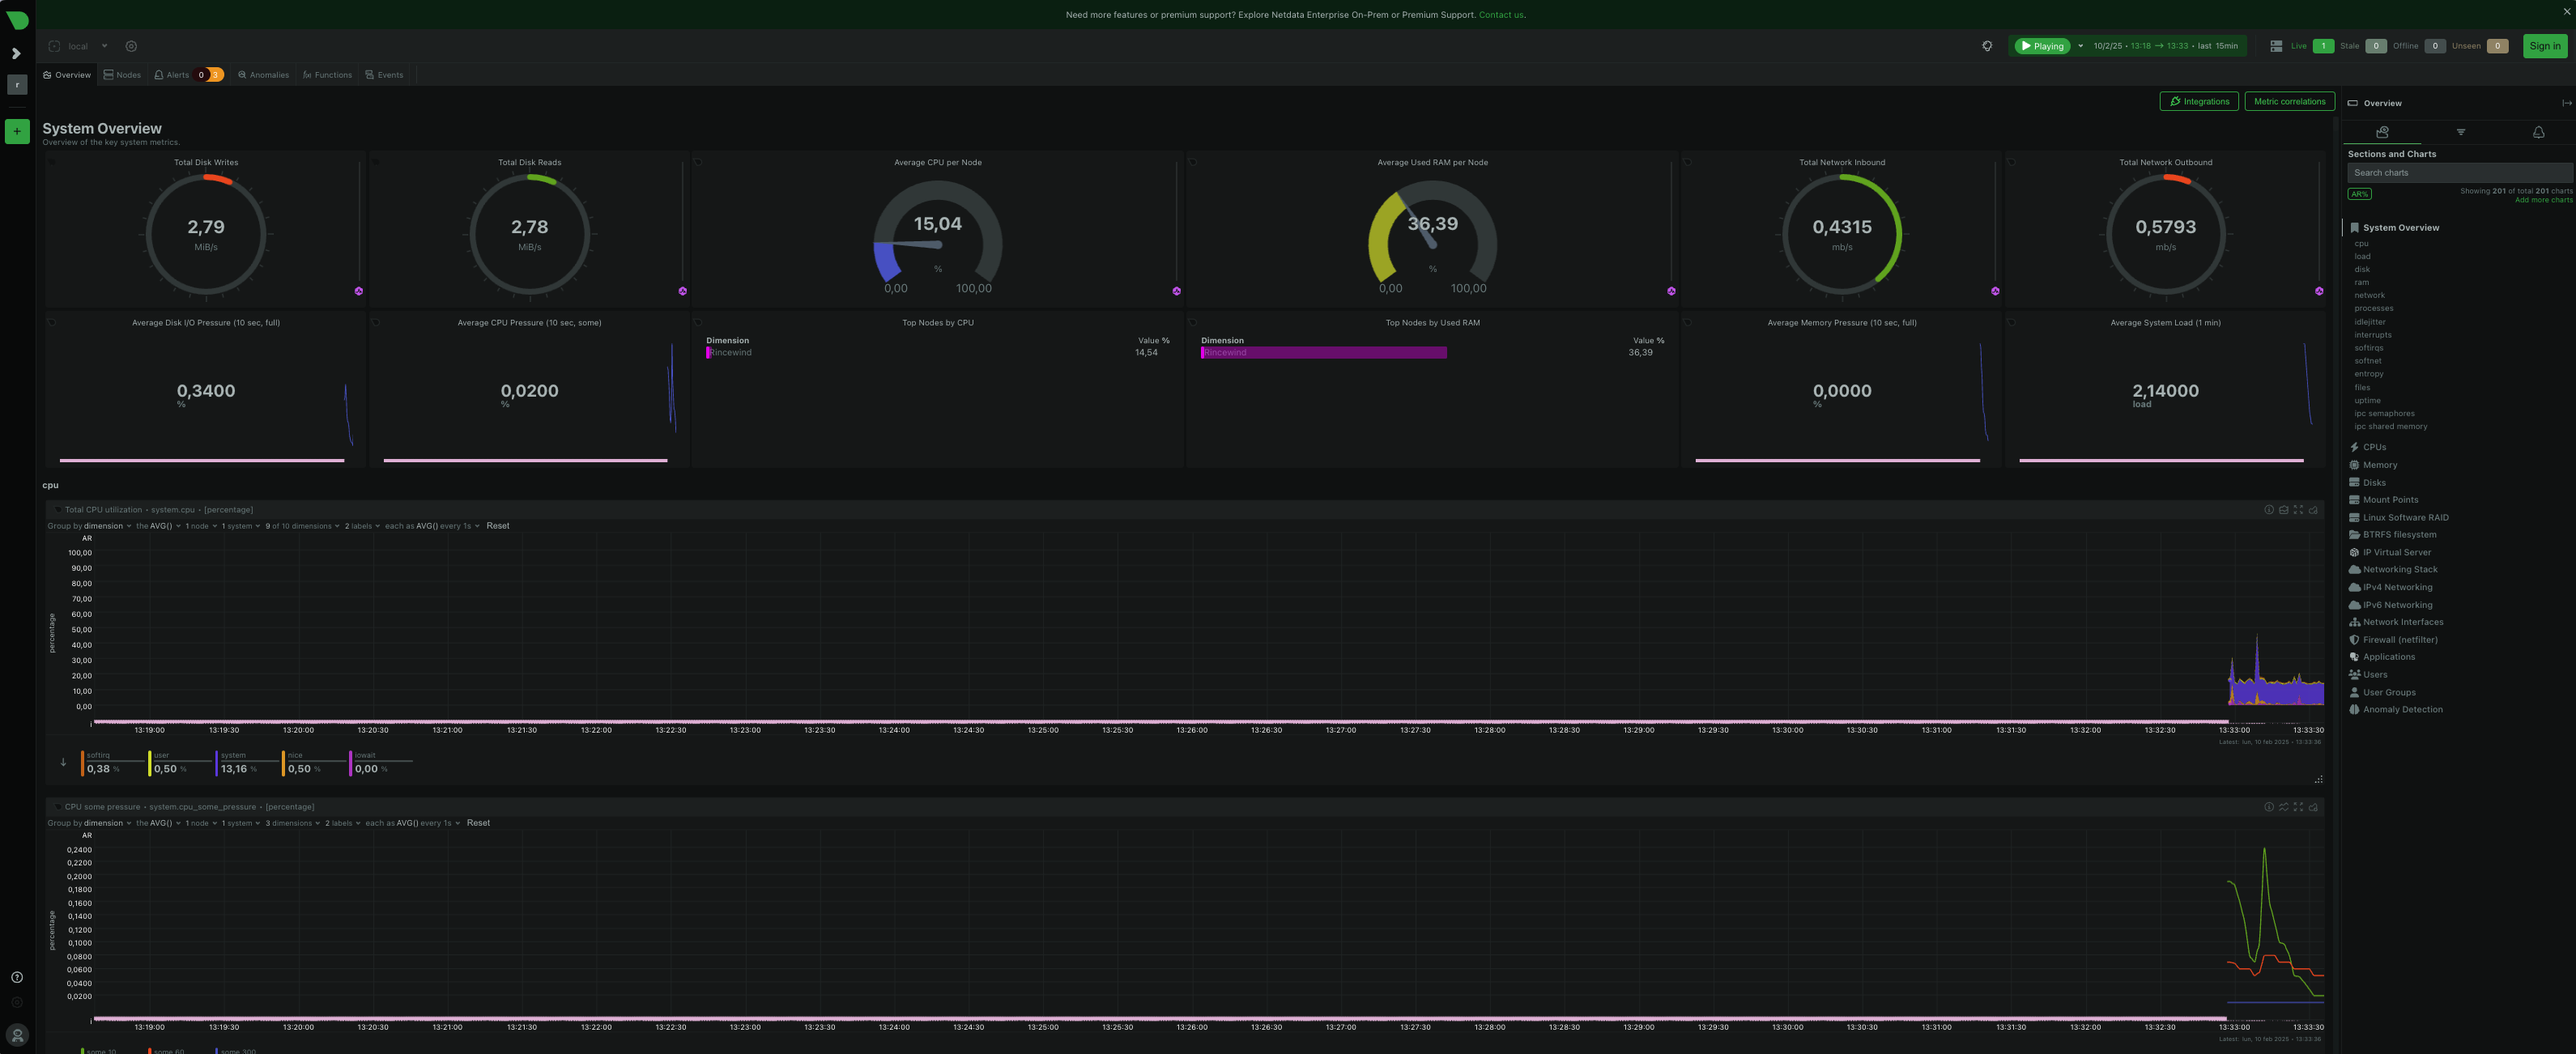Screen dimensions: 2576x1054
Task: Expand Total CPU utilization chart fullscreen
Action: click(x=2298, y=510)
